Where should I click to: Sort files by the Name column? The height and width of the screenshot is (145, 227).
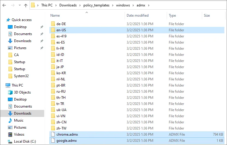(55, 15)
